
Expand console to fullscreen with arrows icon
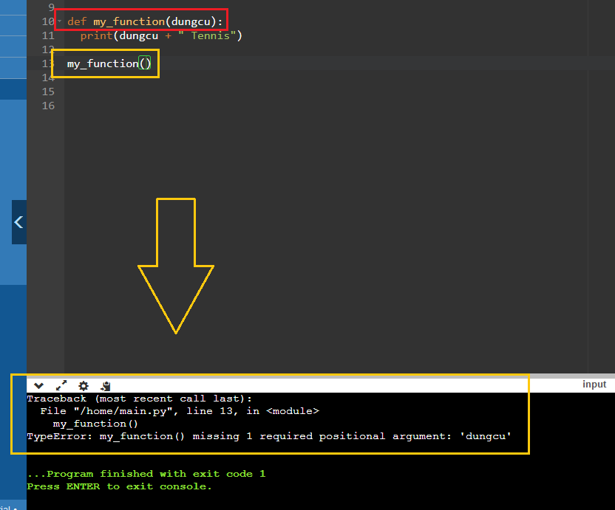[61, 385]
